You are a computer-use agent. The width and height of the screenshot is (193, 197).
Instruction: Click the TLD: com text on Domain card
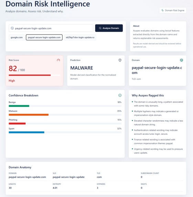[136, 79]
